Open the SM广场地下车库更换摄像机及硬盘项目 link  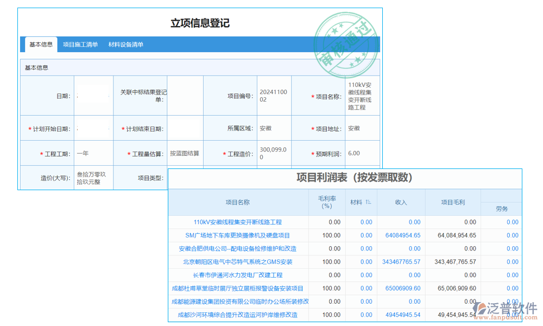tap(237, 235)
